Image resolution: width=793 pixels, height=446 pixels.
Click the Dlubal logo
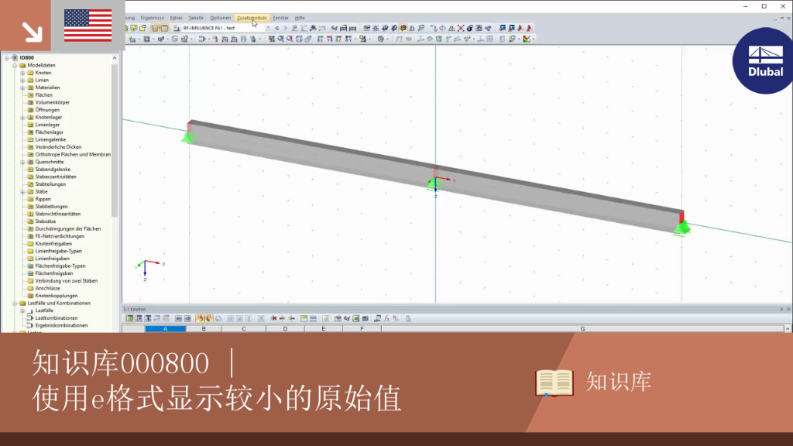[x=764, y=60]
